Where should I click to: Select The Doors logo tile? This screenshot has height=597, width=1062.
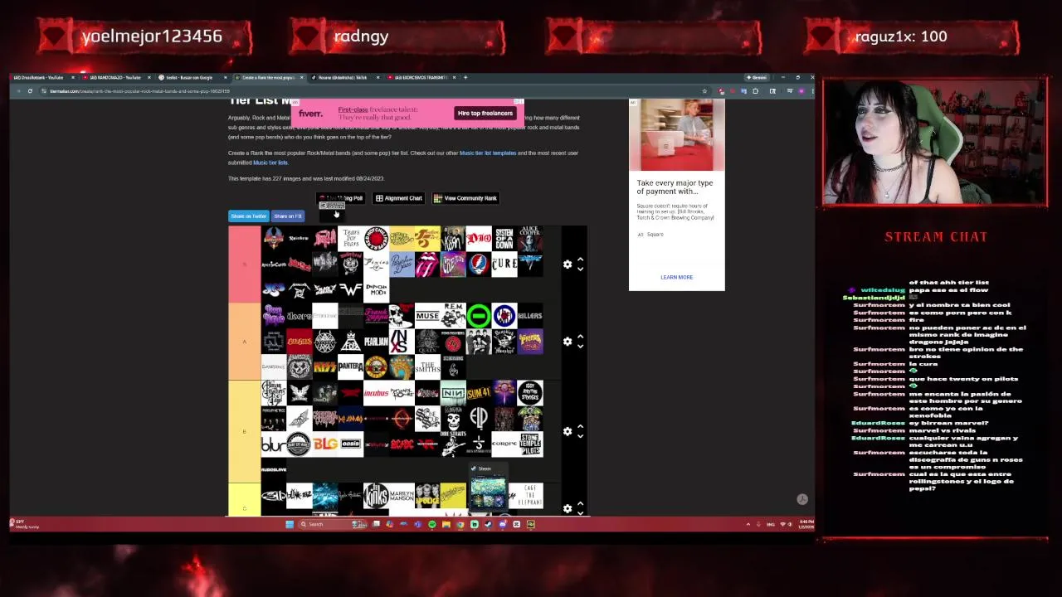(300, 316)
